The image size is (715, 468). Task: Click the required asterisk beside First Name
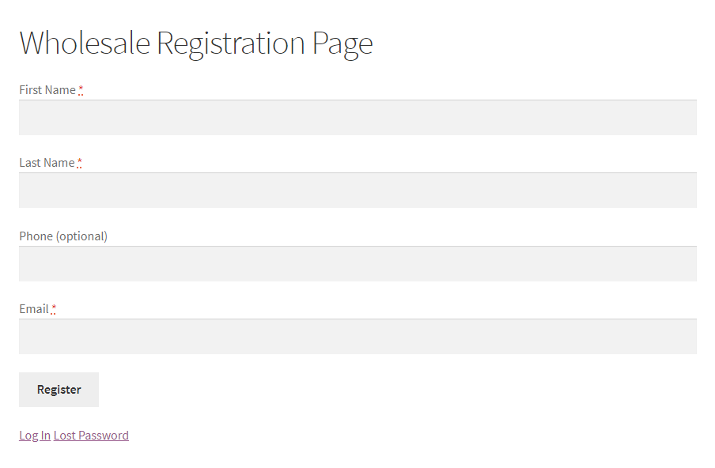point(81,91)
